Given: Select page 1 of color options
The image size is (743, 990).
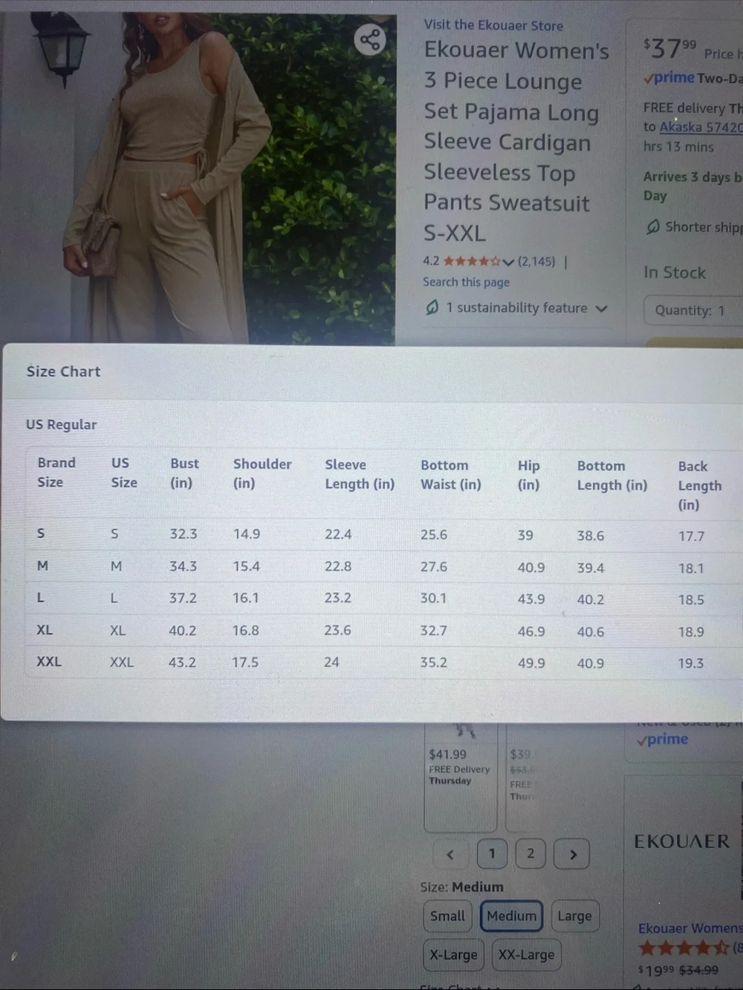Looking at the screenshot, I should 492,854.
